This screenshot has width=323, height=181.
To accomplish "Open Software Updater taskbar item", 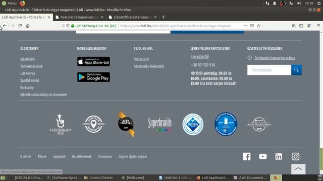I will coord(64,177).
